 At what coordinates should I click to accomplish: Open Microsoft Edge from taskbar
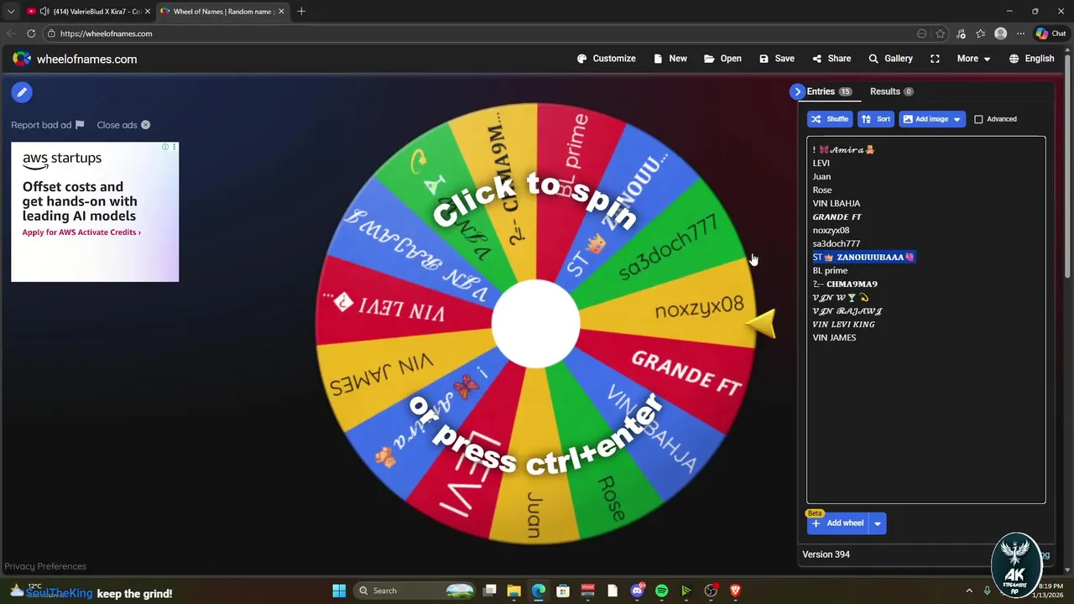pos(539,591)
